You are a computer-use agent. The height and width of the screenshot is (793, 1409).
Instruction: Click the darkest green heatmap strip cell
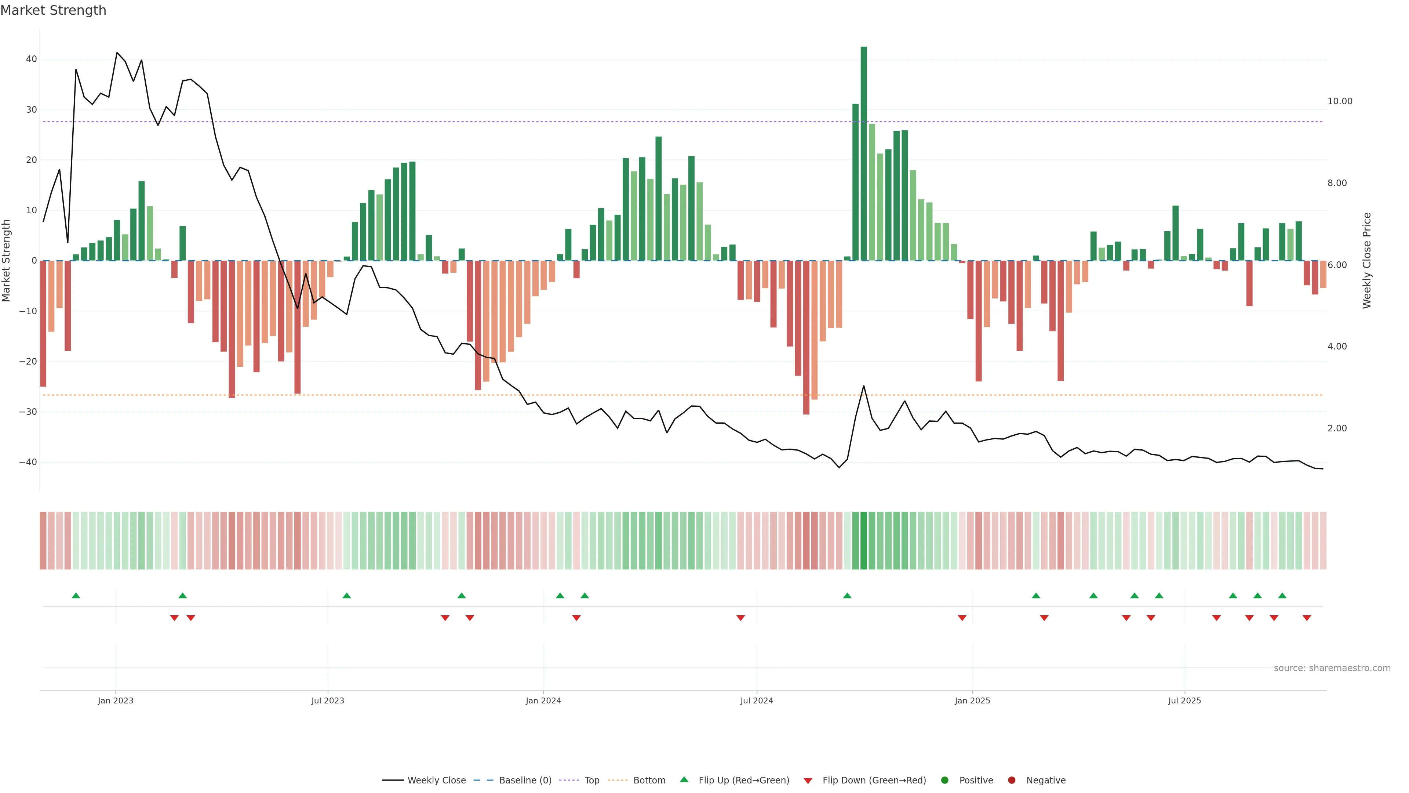(x=864, y=540)
